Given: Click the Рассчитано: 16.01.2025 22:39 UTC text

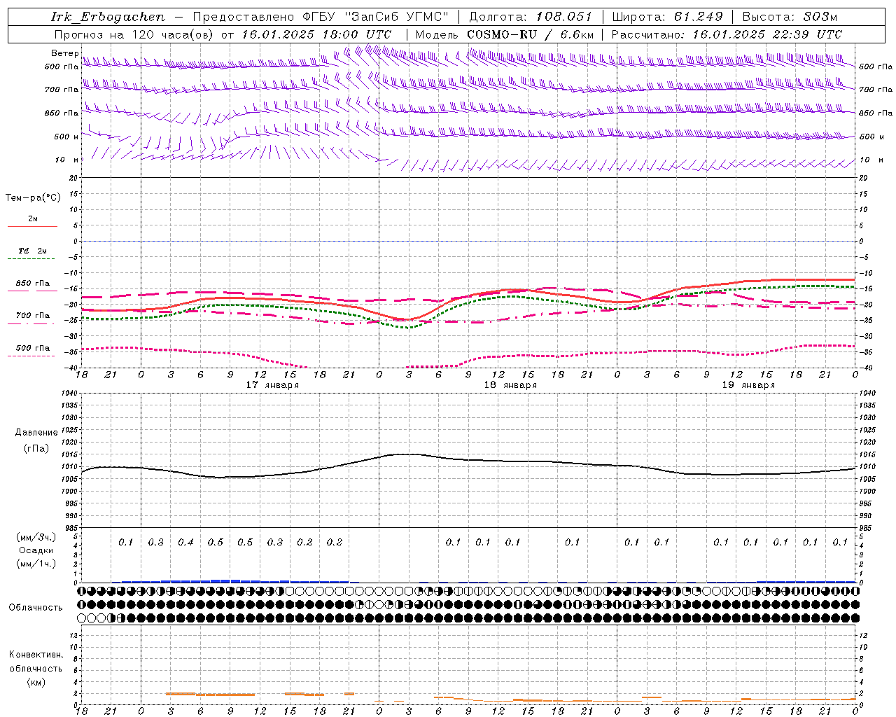Looking at the screenshot, I should (x=727, y=34).
